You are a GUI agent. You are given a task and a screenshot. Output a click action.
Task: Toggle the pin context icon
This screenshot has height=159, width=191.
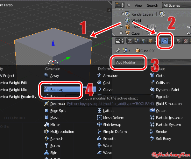point(118,51)
